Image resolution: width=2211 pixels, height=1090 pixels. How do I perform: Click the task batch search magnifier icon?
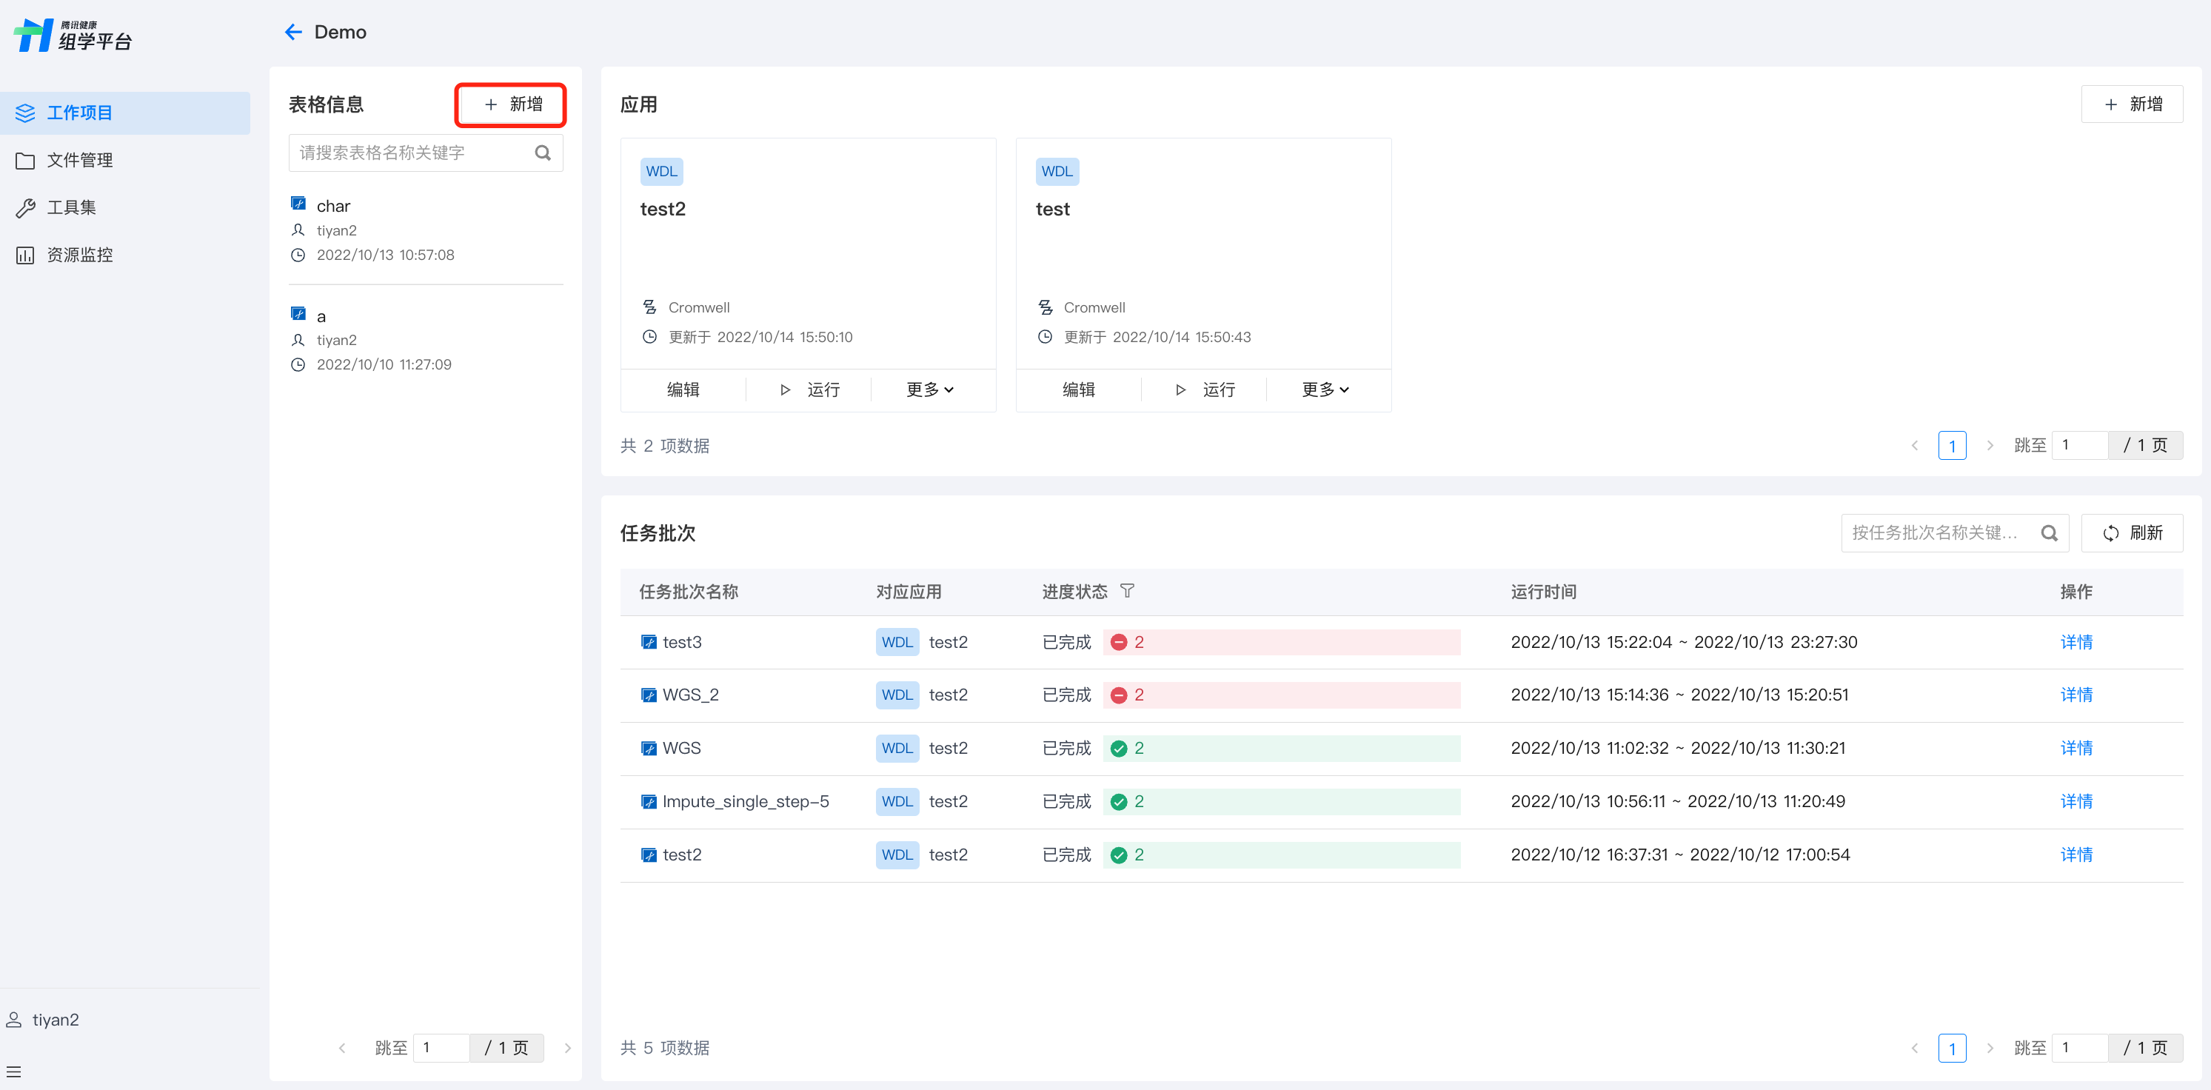(2049, 533)
